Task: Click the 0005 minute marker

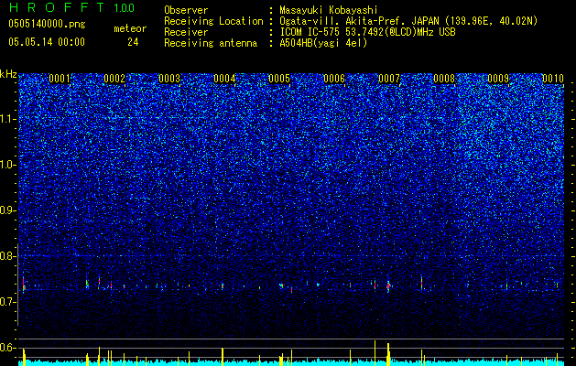Action: [279, 79]
